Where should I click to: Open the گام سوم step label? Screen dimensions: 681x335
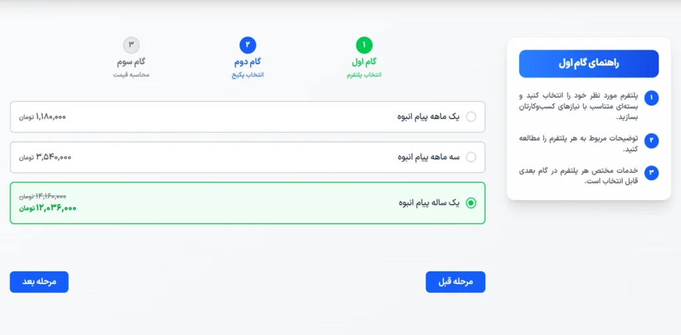[131, 62]
